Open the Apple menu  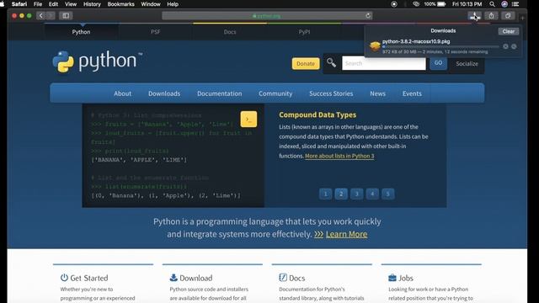pos(2,4)
